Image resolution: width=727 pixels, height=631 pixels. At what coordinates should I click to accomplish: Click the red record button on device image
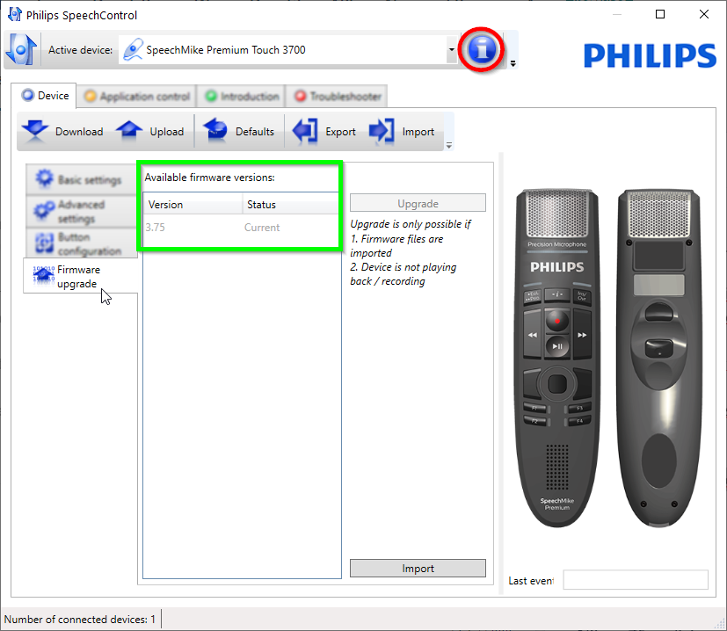[557, 321]
